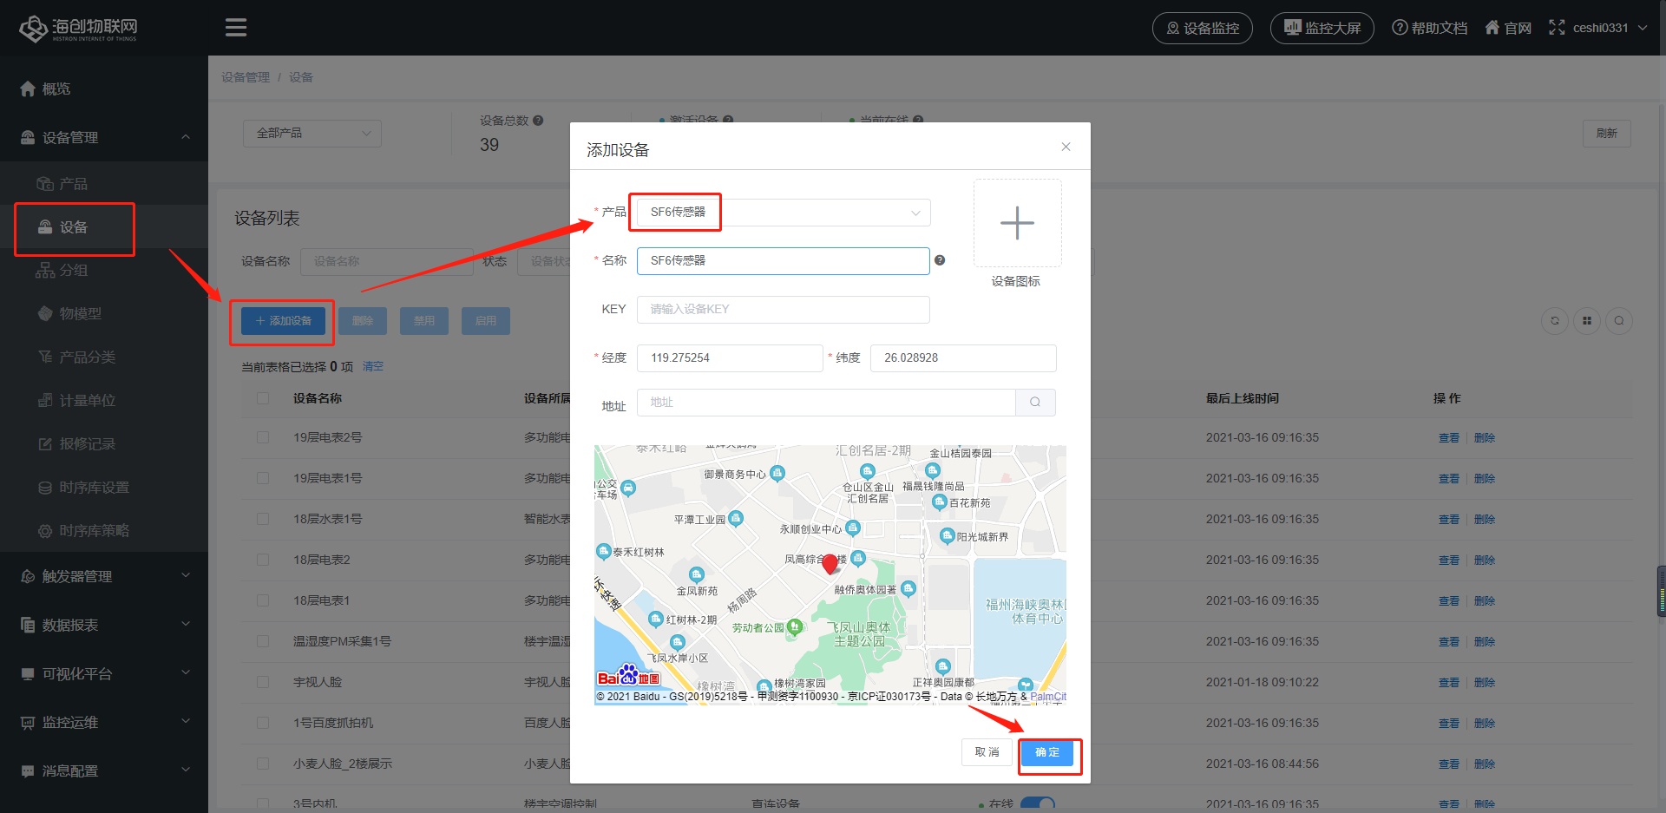Open the 全部产品 filter dropdown

(312, 133)
